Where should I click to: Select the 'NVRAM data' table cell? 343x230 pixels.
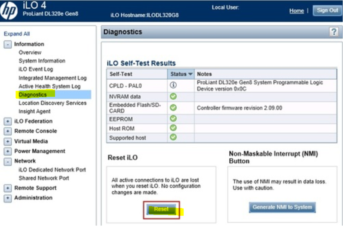click(x=137, y=96)
